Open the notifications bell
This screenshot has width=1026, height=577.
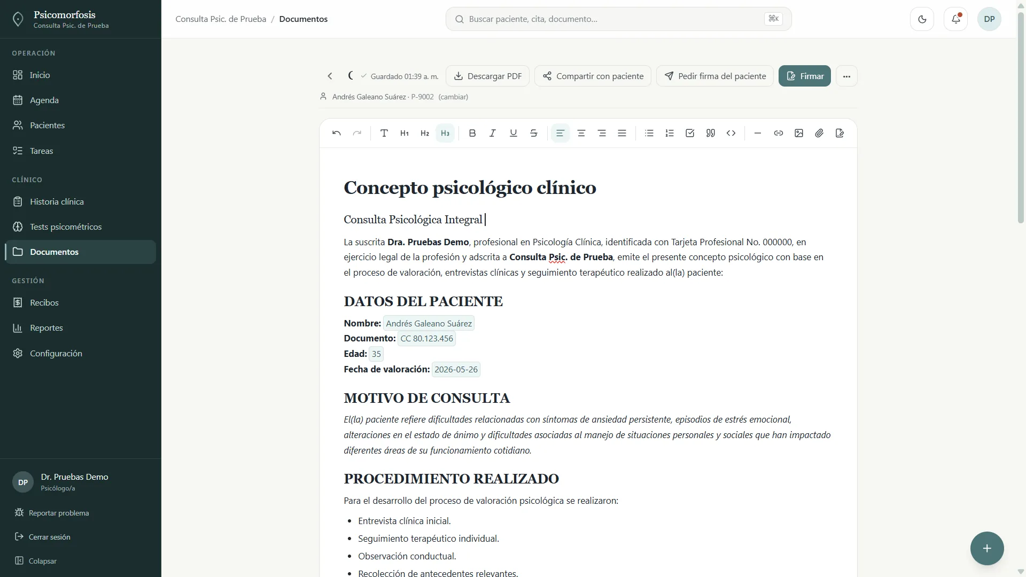point(956,19)
